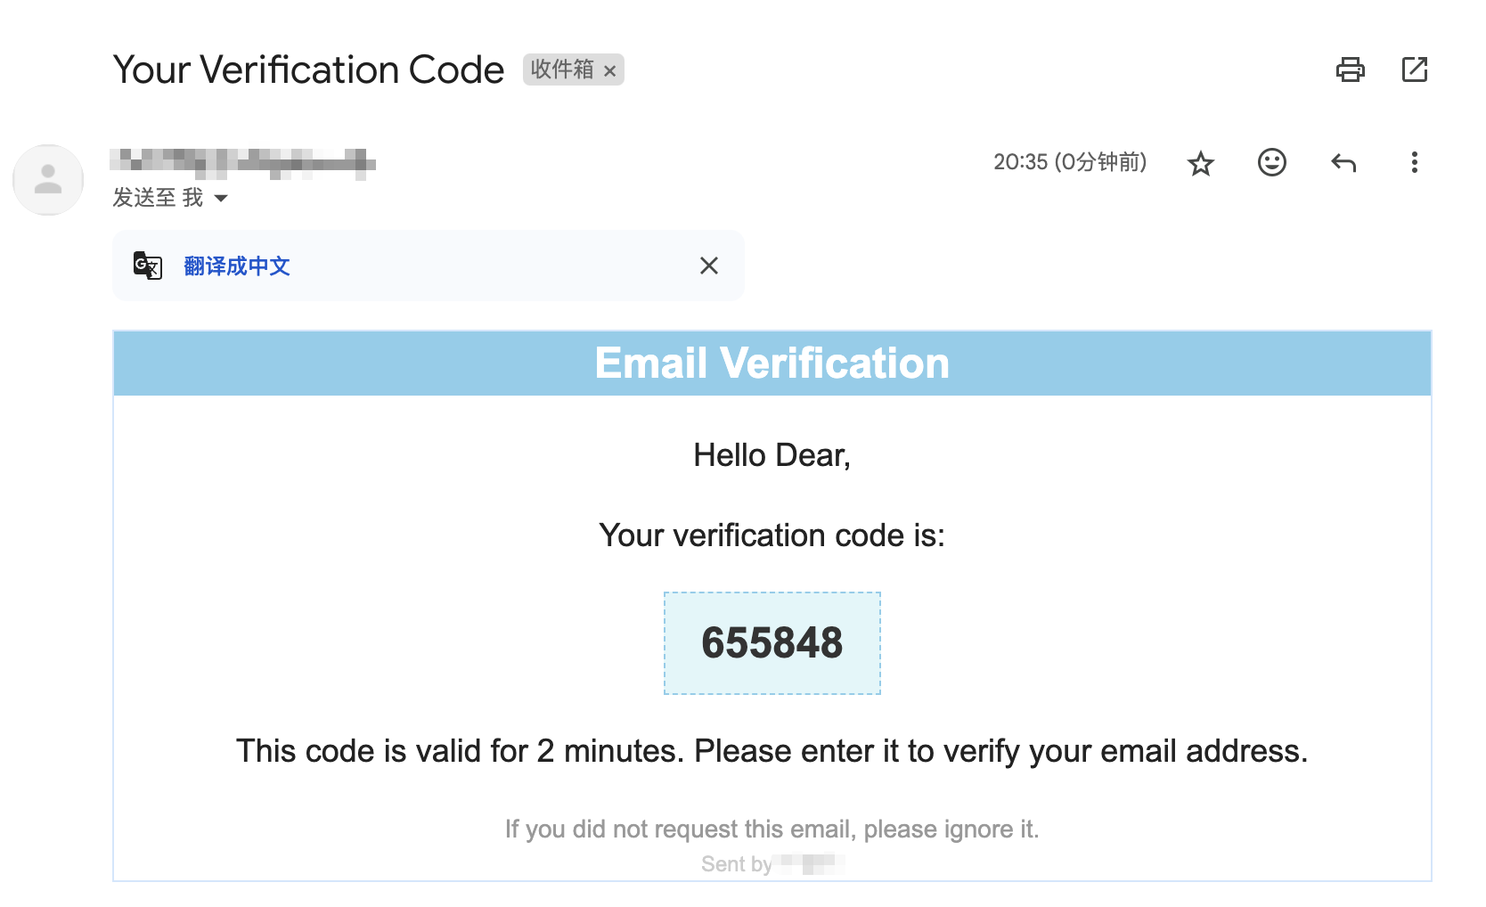Click the Your Verification Code subject
1486x907 pixels.
click(308, 69)
